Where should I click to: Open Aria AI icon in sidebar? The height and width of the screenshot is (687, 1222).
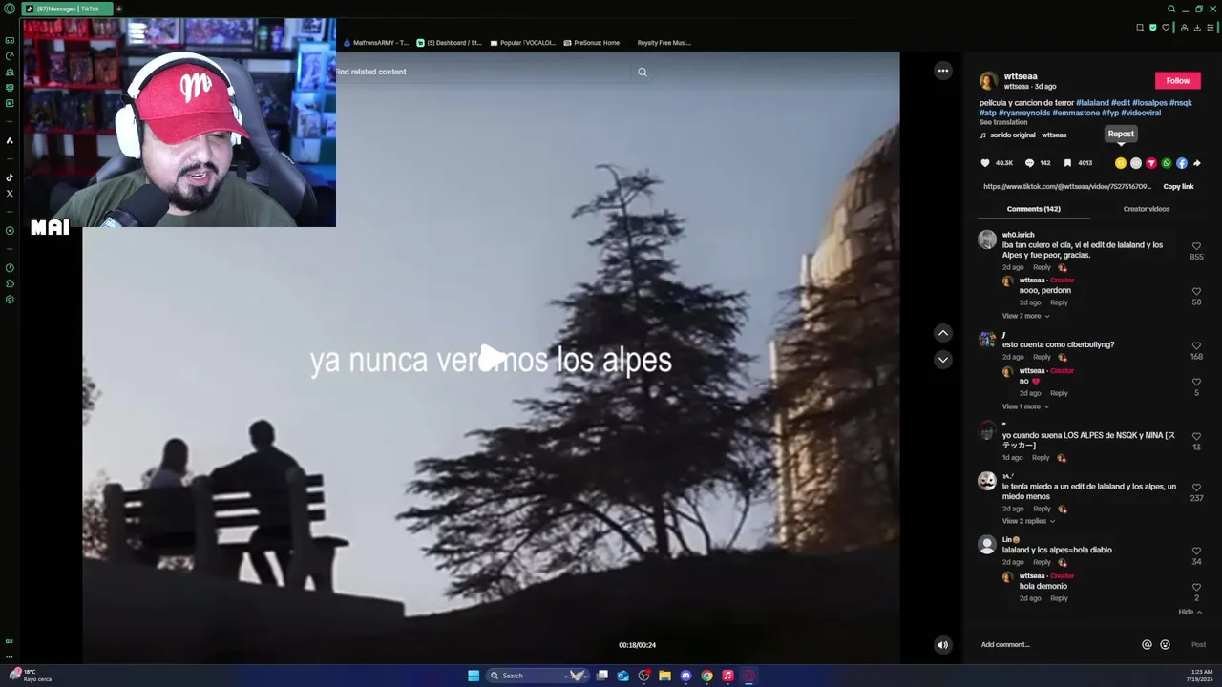10,140
